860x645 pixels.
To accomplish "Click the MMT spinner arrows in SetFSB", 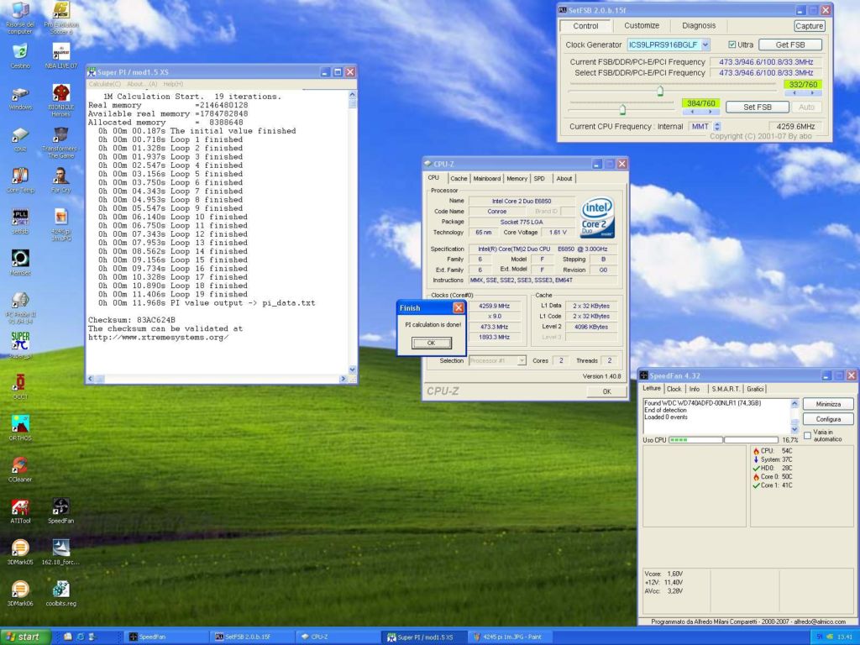I will click(717, 126).
